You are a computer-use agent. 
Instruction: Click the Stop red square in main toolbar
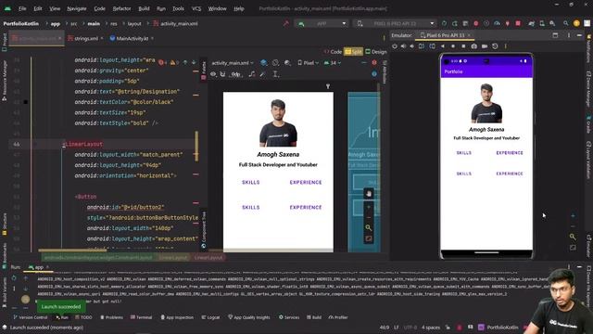(518, 23)
